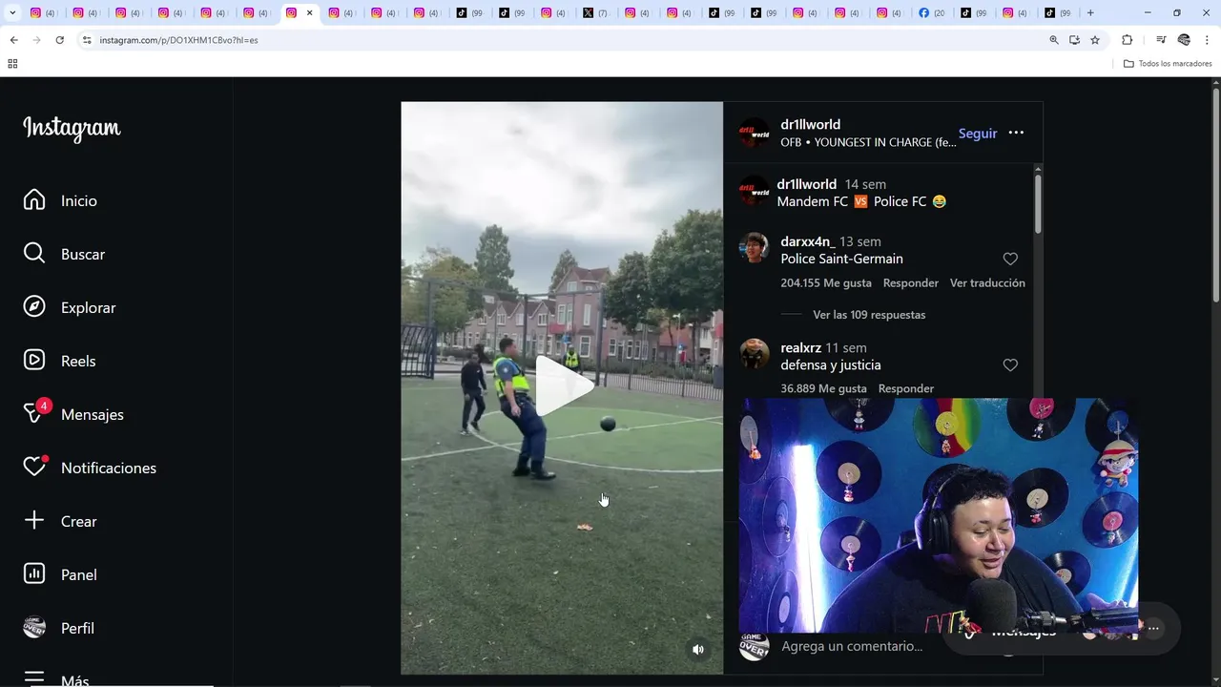Click the comment text Police Saint-Germain
The height and width of the screenshot is (687, 1221).
[x=841, y=259]
